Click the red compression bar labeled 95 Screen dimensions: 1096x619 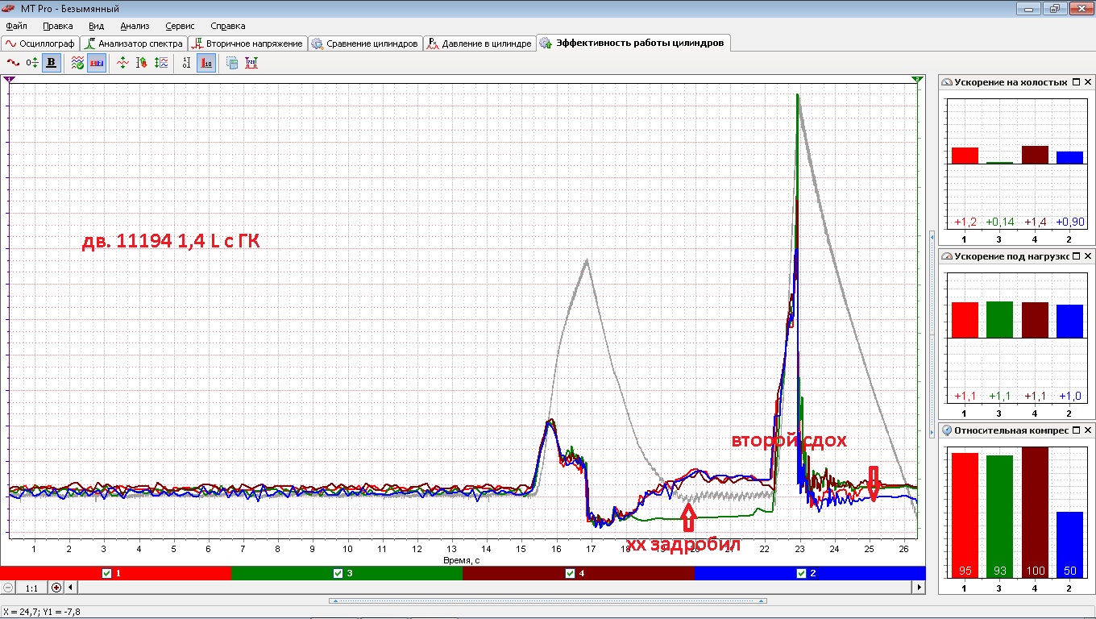[x=965, y=515]
